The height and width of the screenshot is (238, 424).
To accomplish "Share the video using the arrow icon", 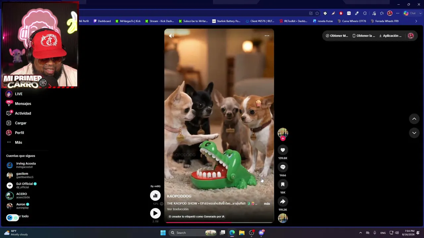I will coord(283,202).
